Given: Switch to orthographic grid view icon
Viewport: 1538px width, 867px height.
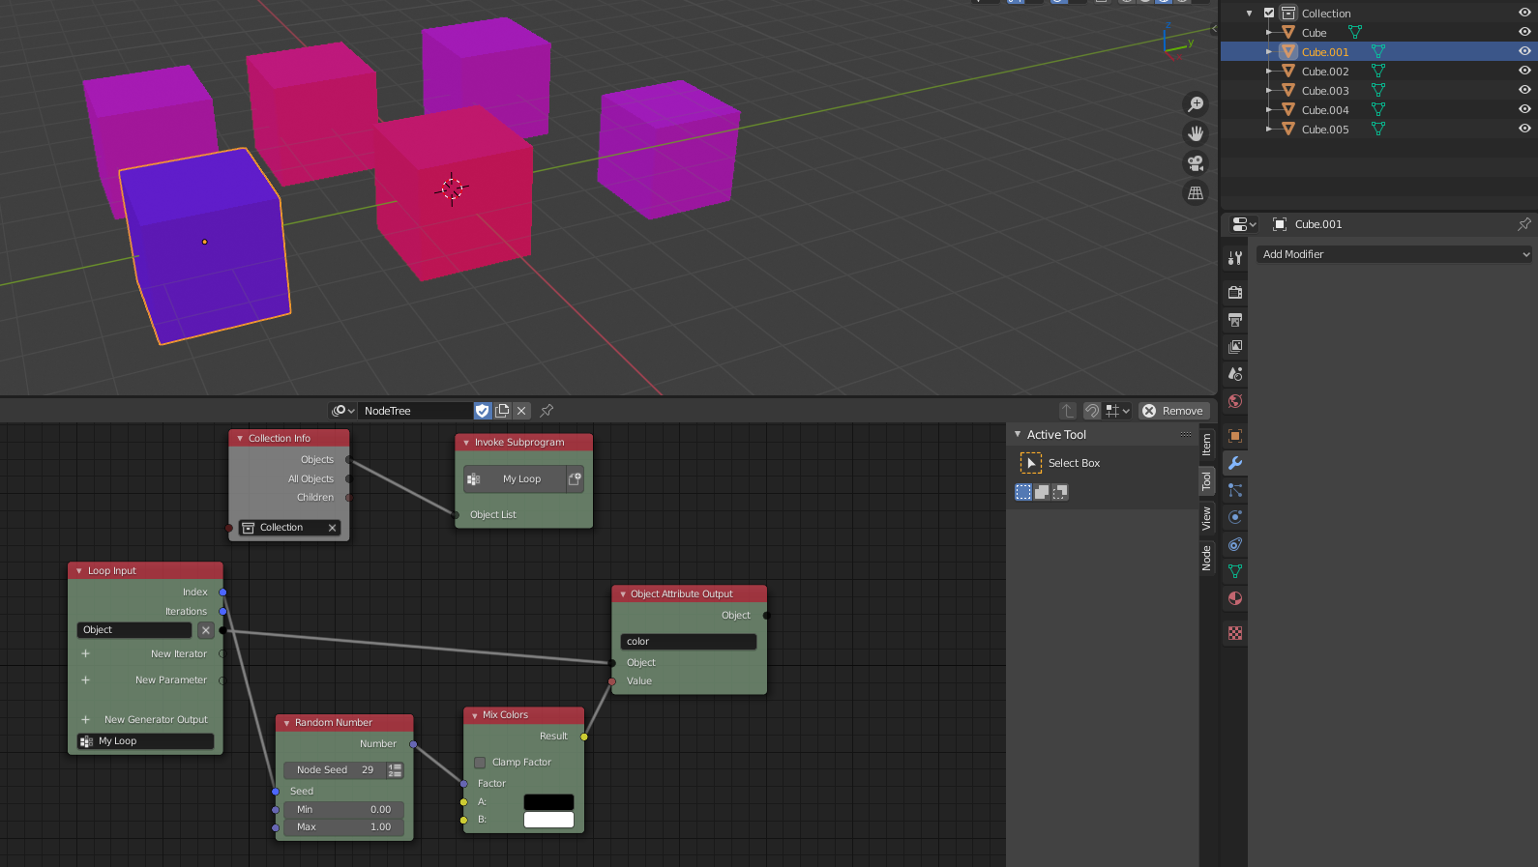Looking at the screenshot, I should (1196, 193).
